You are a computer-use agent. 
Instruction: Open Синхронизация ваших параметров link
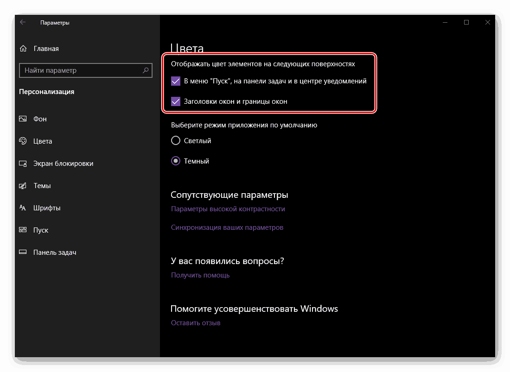click(227, 227)
